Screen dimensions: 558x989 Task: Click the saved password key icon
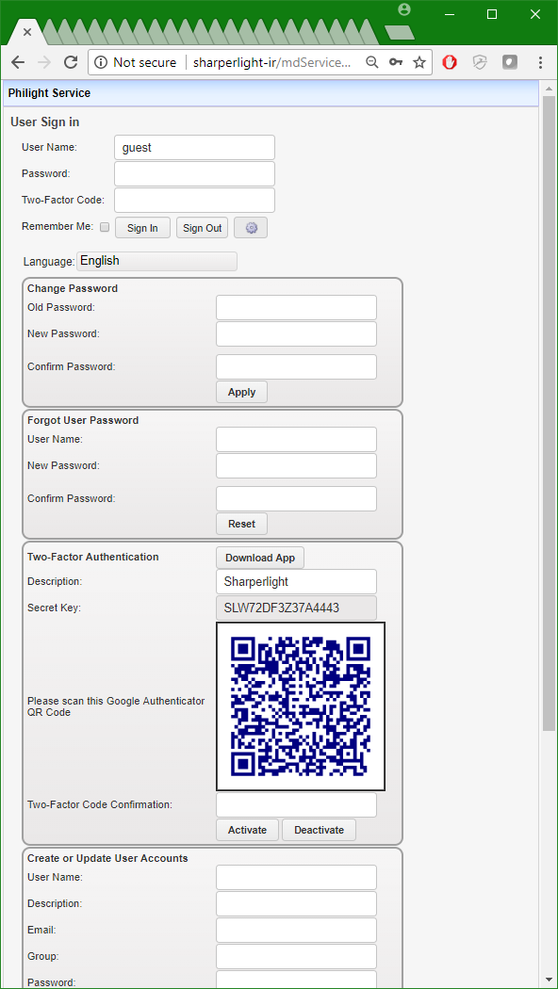[x=396, y=62]
